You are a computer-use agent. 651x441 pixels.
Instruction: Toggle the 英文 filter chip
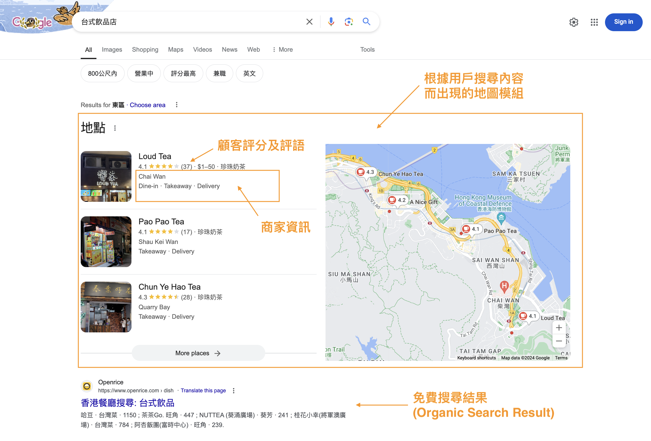pos(249,73)
